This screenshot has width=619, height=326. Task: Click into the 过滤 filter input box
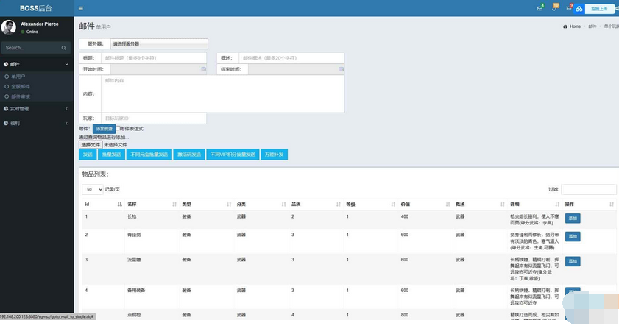tap(589, 189)
